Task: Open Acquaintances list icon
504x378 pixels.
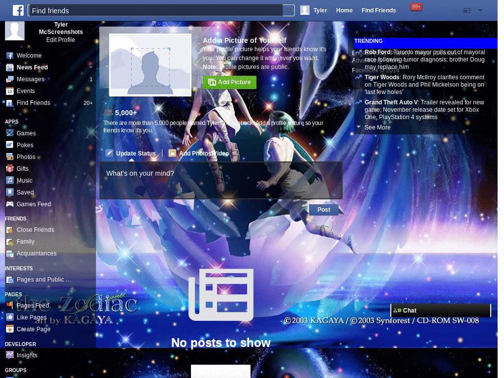Action: coord(10,253)
